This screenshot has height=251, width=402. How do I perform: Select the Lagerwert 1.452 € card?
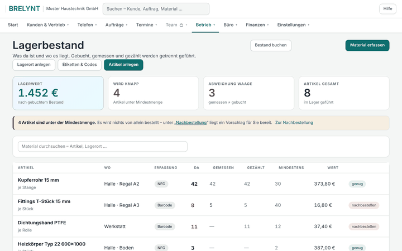coord(58,93)
